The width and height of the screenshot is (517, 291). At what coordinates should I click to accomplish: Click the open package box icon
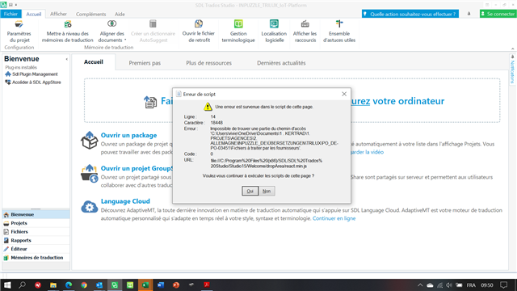point(89,141)
